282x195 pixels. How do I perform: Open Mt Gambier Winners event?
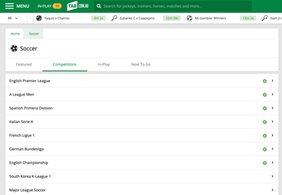pyautogui.click(x=221, y=18)
